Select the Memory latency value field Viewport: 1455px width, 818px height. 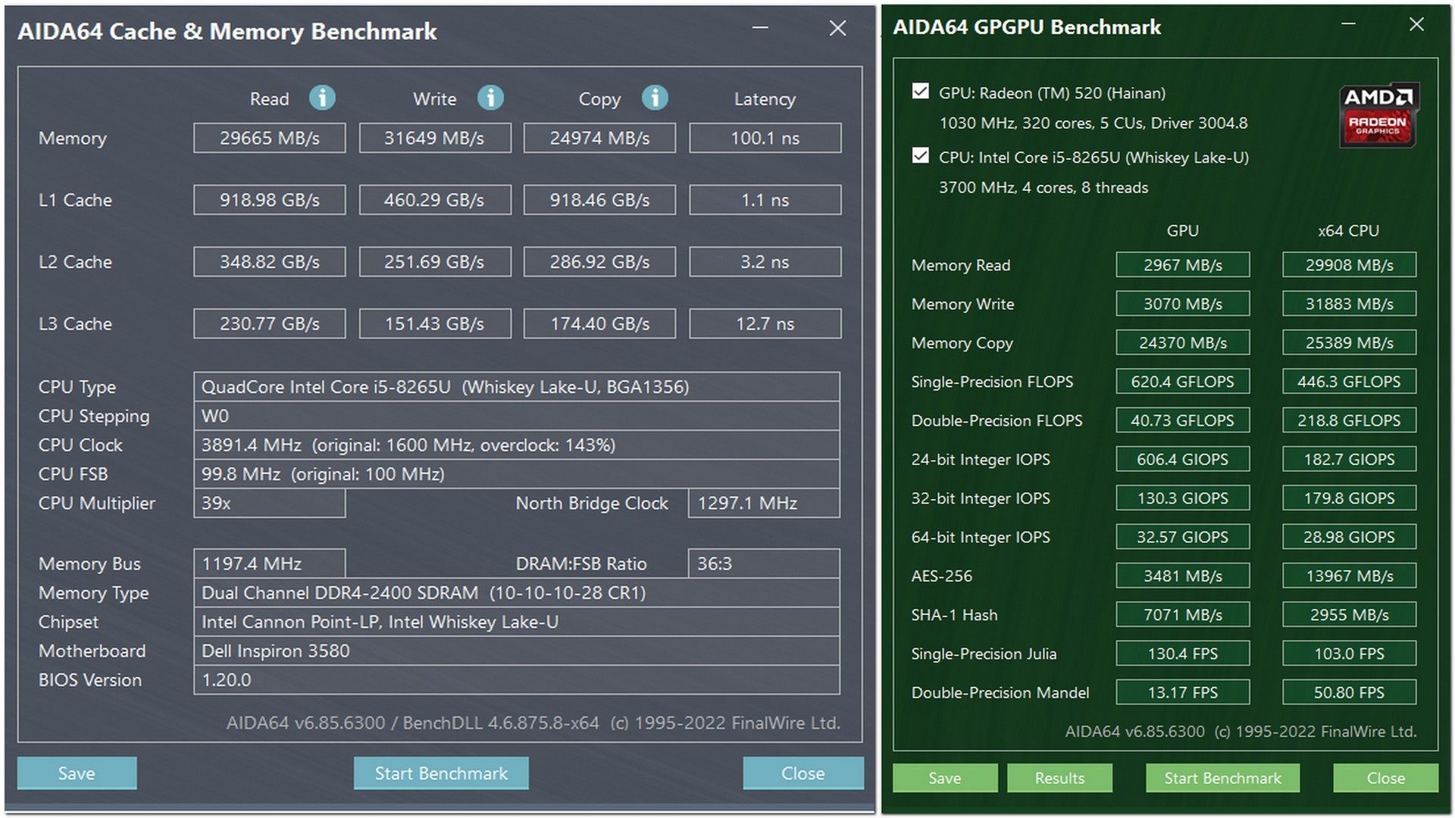pos(764,138)
